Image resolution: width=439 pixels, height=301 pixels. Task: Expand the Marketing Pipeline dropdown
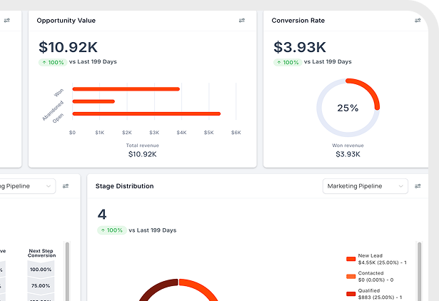(x=365, y=186)
